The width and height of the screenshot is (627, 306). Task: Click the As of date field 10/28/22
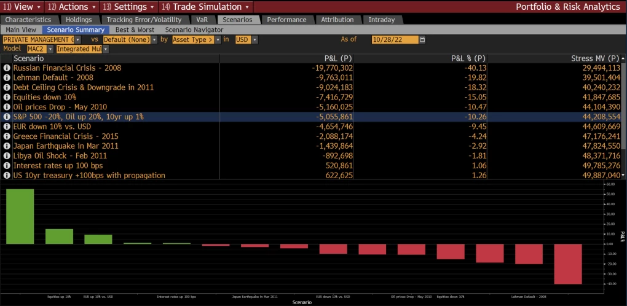[x=395, y=39]
